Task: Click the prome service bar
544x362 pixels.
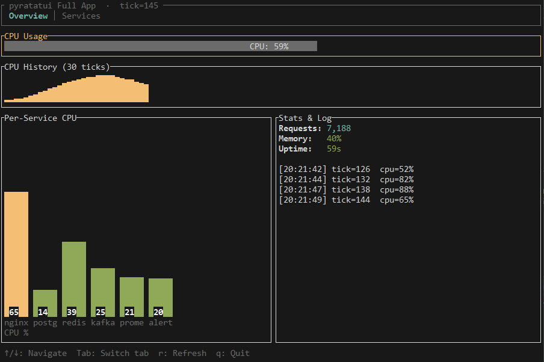Action: 132,296
